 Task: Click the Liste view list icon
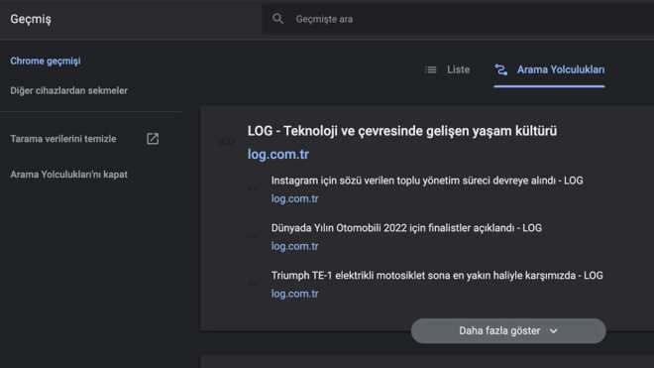(431, 69)
